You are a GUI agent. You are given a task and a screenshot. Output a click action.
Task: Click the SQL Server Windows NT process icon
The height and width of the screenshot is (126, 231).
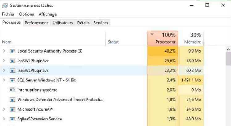point(12,80)
